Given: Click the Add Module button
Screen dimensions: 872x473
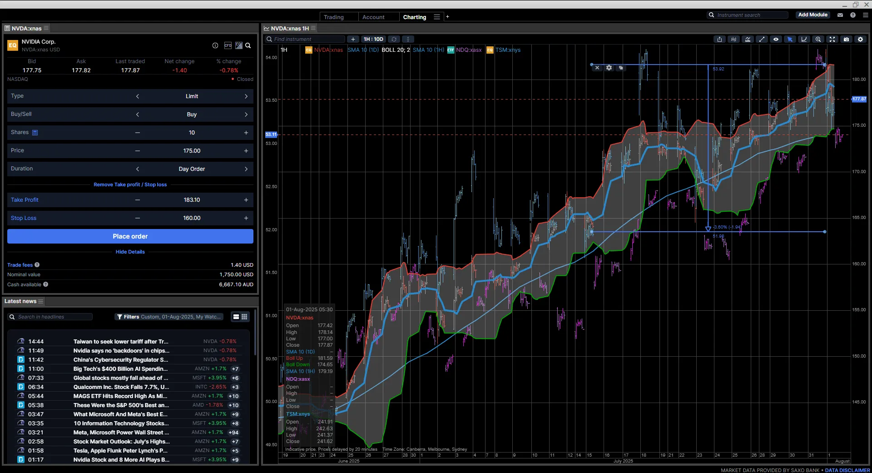Looking at the screenshot, I should coord(813,15).
